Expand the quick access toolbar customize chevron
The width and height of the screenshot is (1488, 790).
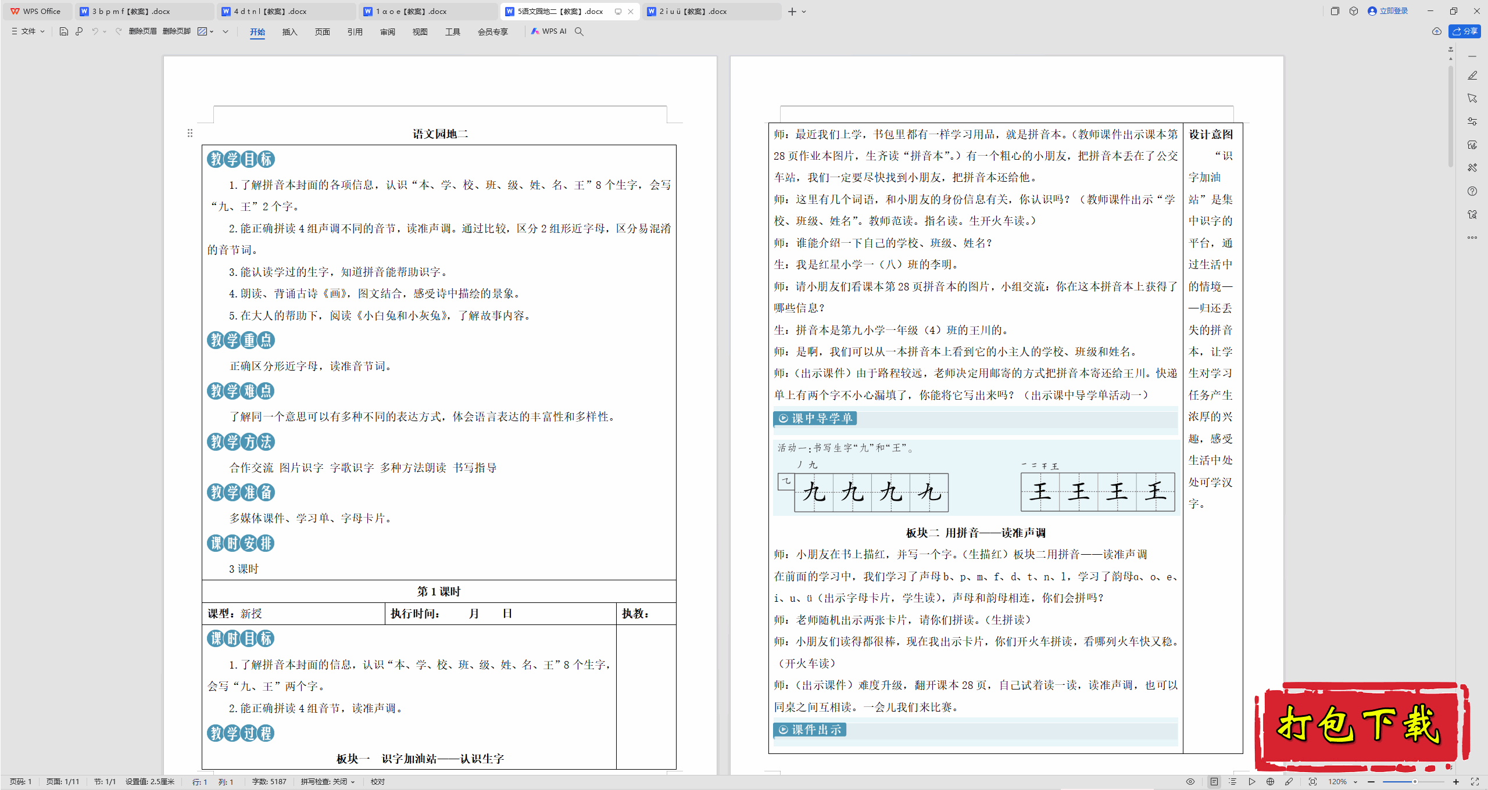pos(226,31)
